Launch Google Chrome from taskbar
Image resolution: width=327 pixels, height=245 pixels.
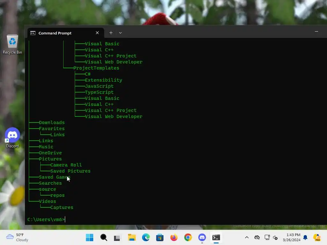pyautogui.click(x=188, y=237)
